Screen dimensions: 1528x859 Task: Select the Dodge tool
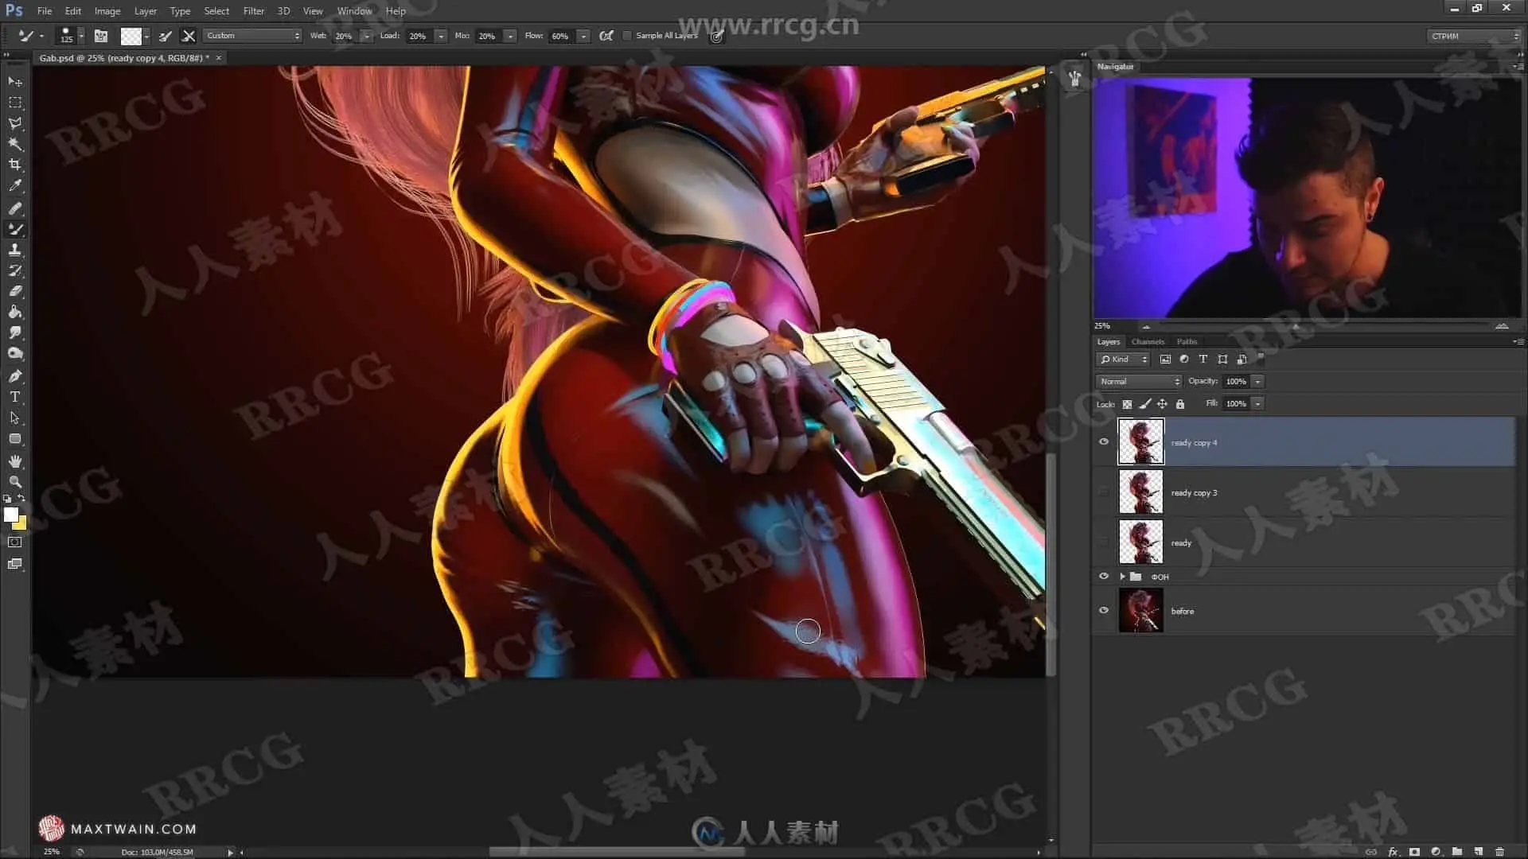click(15, 353)
